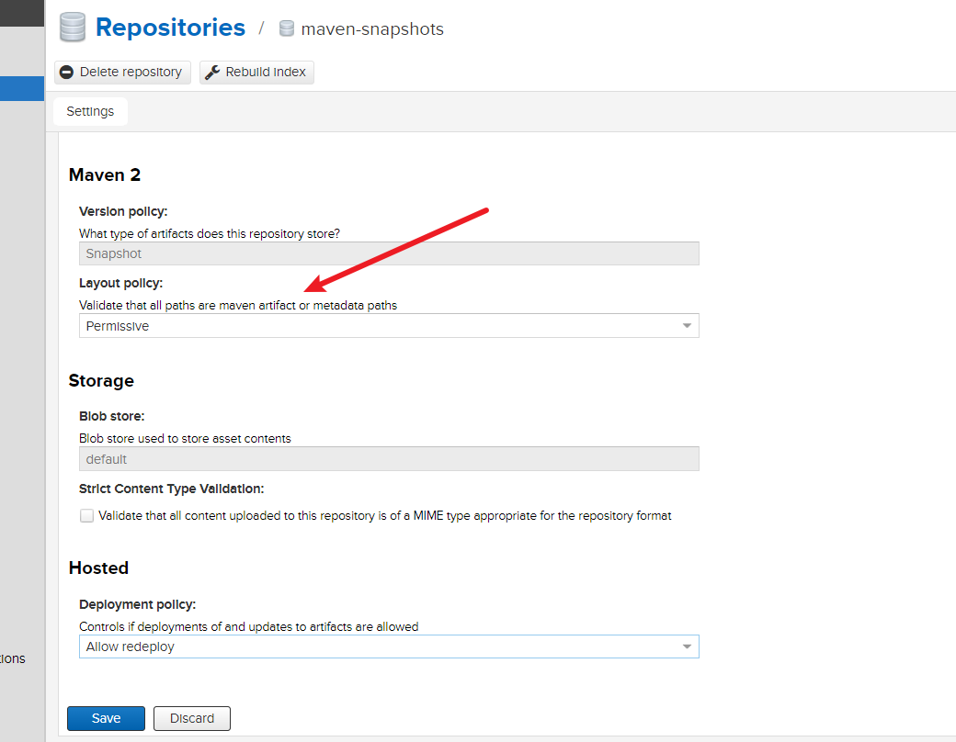Viewport: 956px width, 742px height.
Task: Expand the Layout policy dropdown arrow
Action: tap(687, 326)
